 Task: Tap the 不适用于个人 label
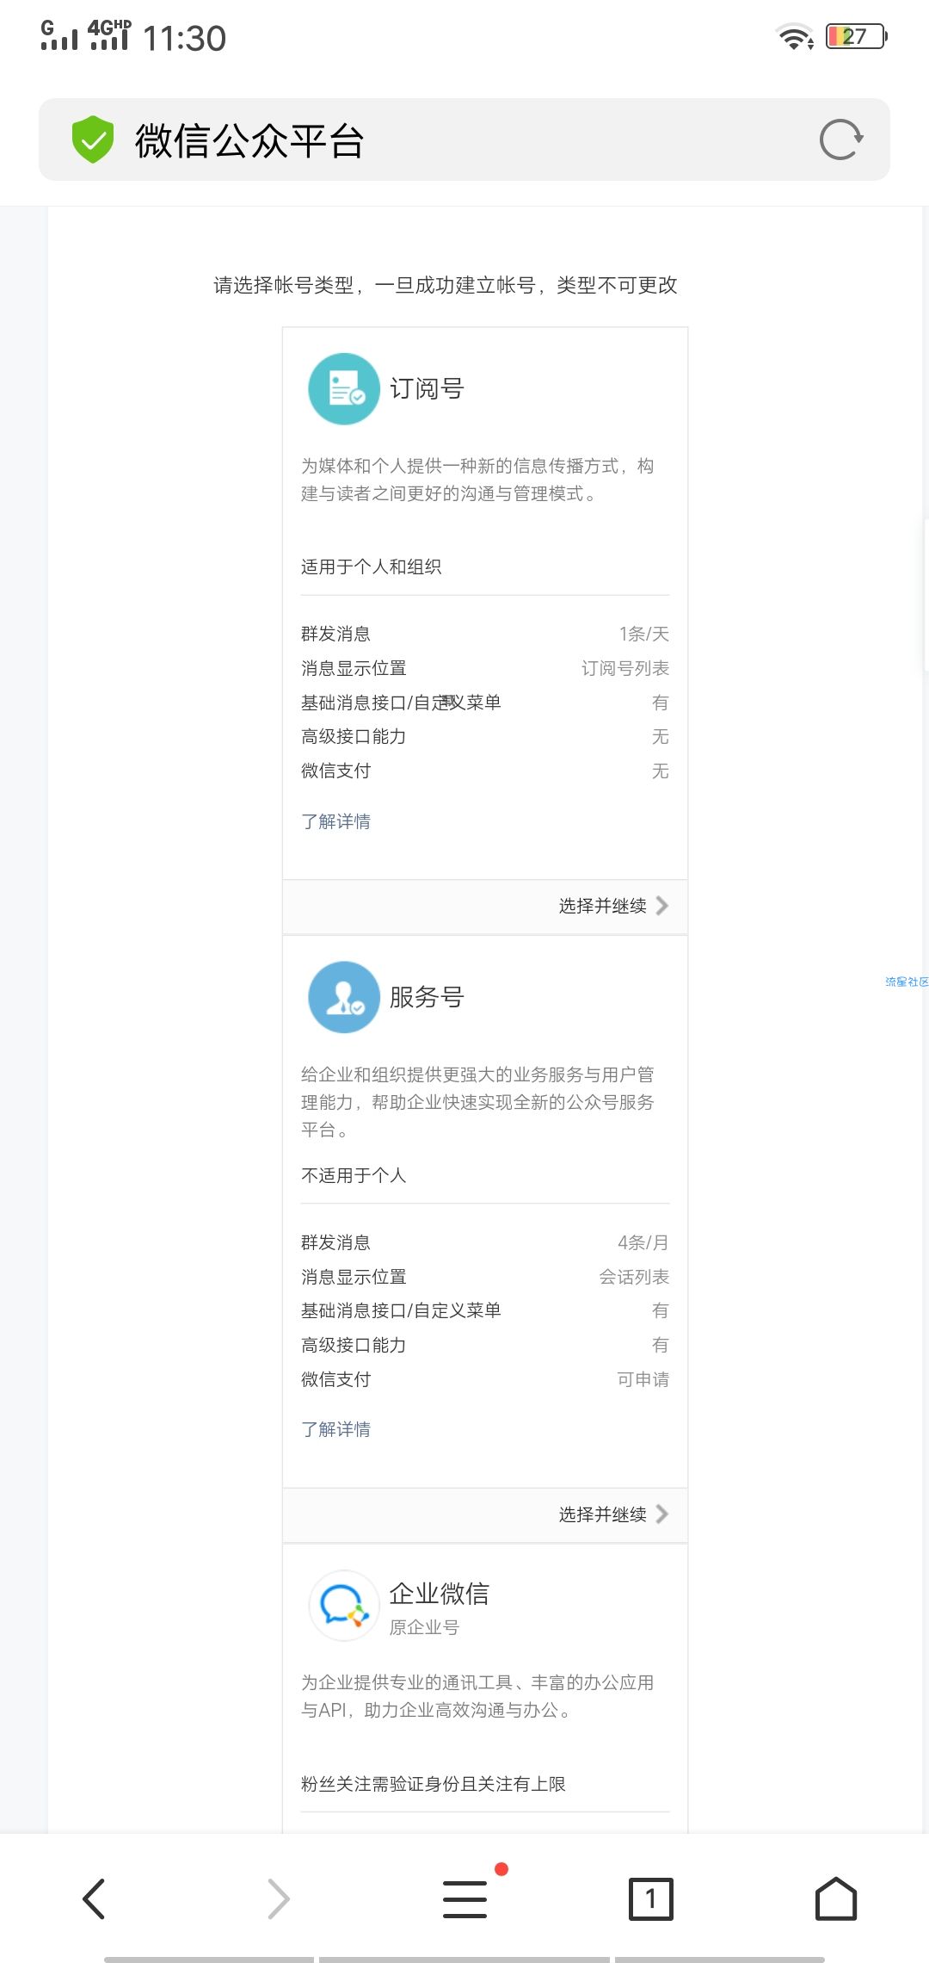(354, 1175)
